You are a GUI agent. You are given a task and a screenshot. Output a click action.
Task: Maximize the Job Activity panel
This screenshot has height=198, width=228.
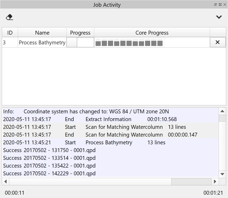[220, 5]
